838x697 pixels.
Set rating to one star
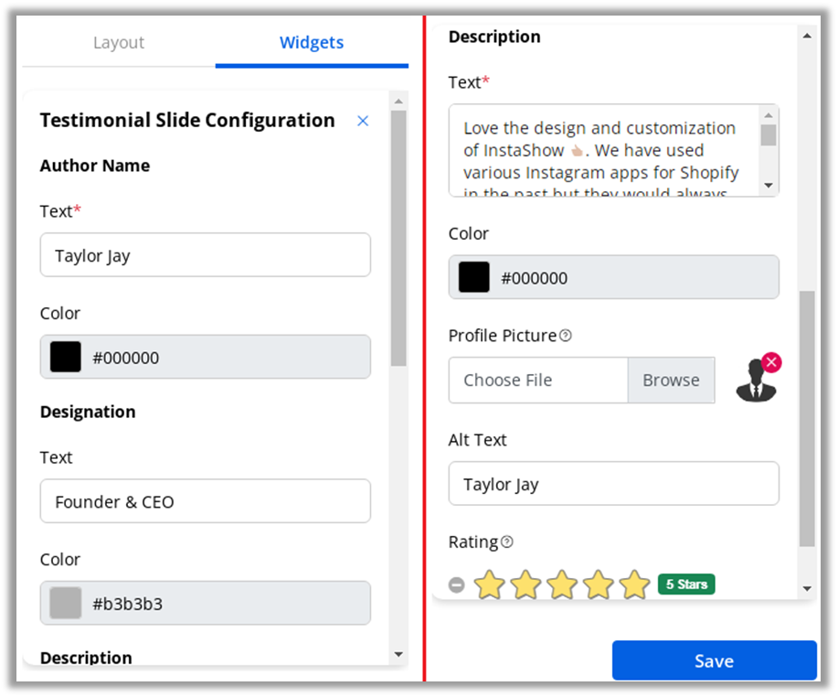tap(490, 584)
